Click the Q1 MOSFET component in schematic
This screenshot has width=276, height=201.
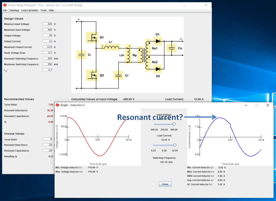click(92, 37)
